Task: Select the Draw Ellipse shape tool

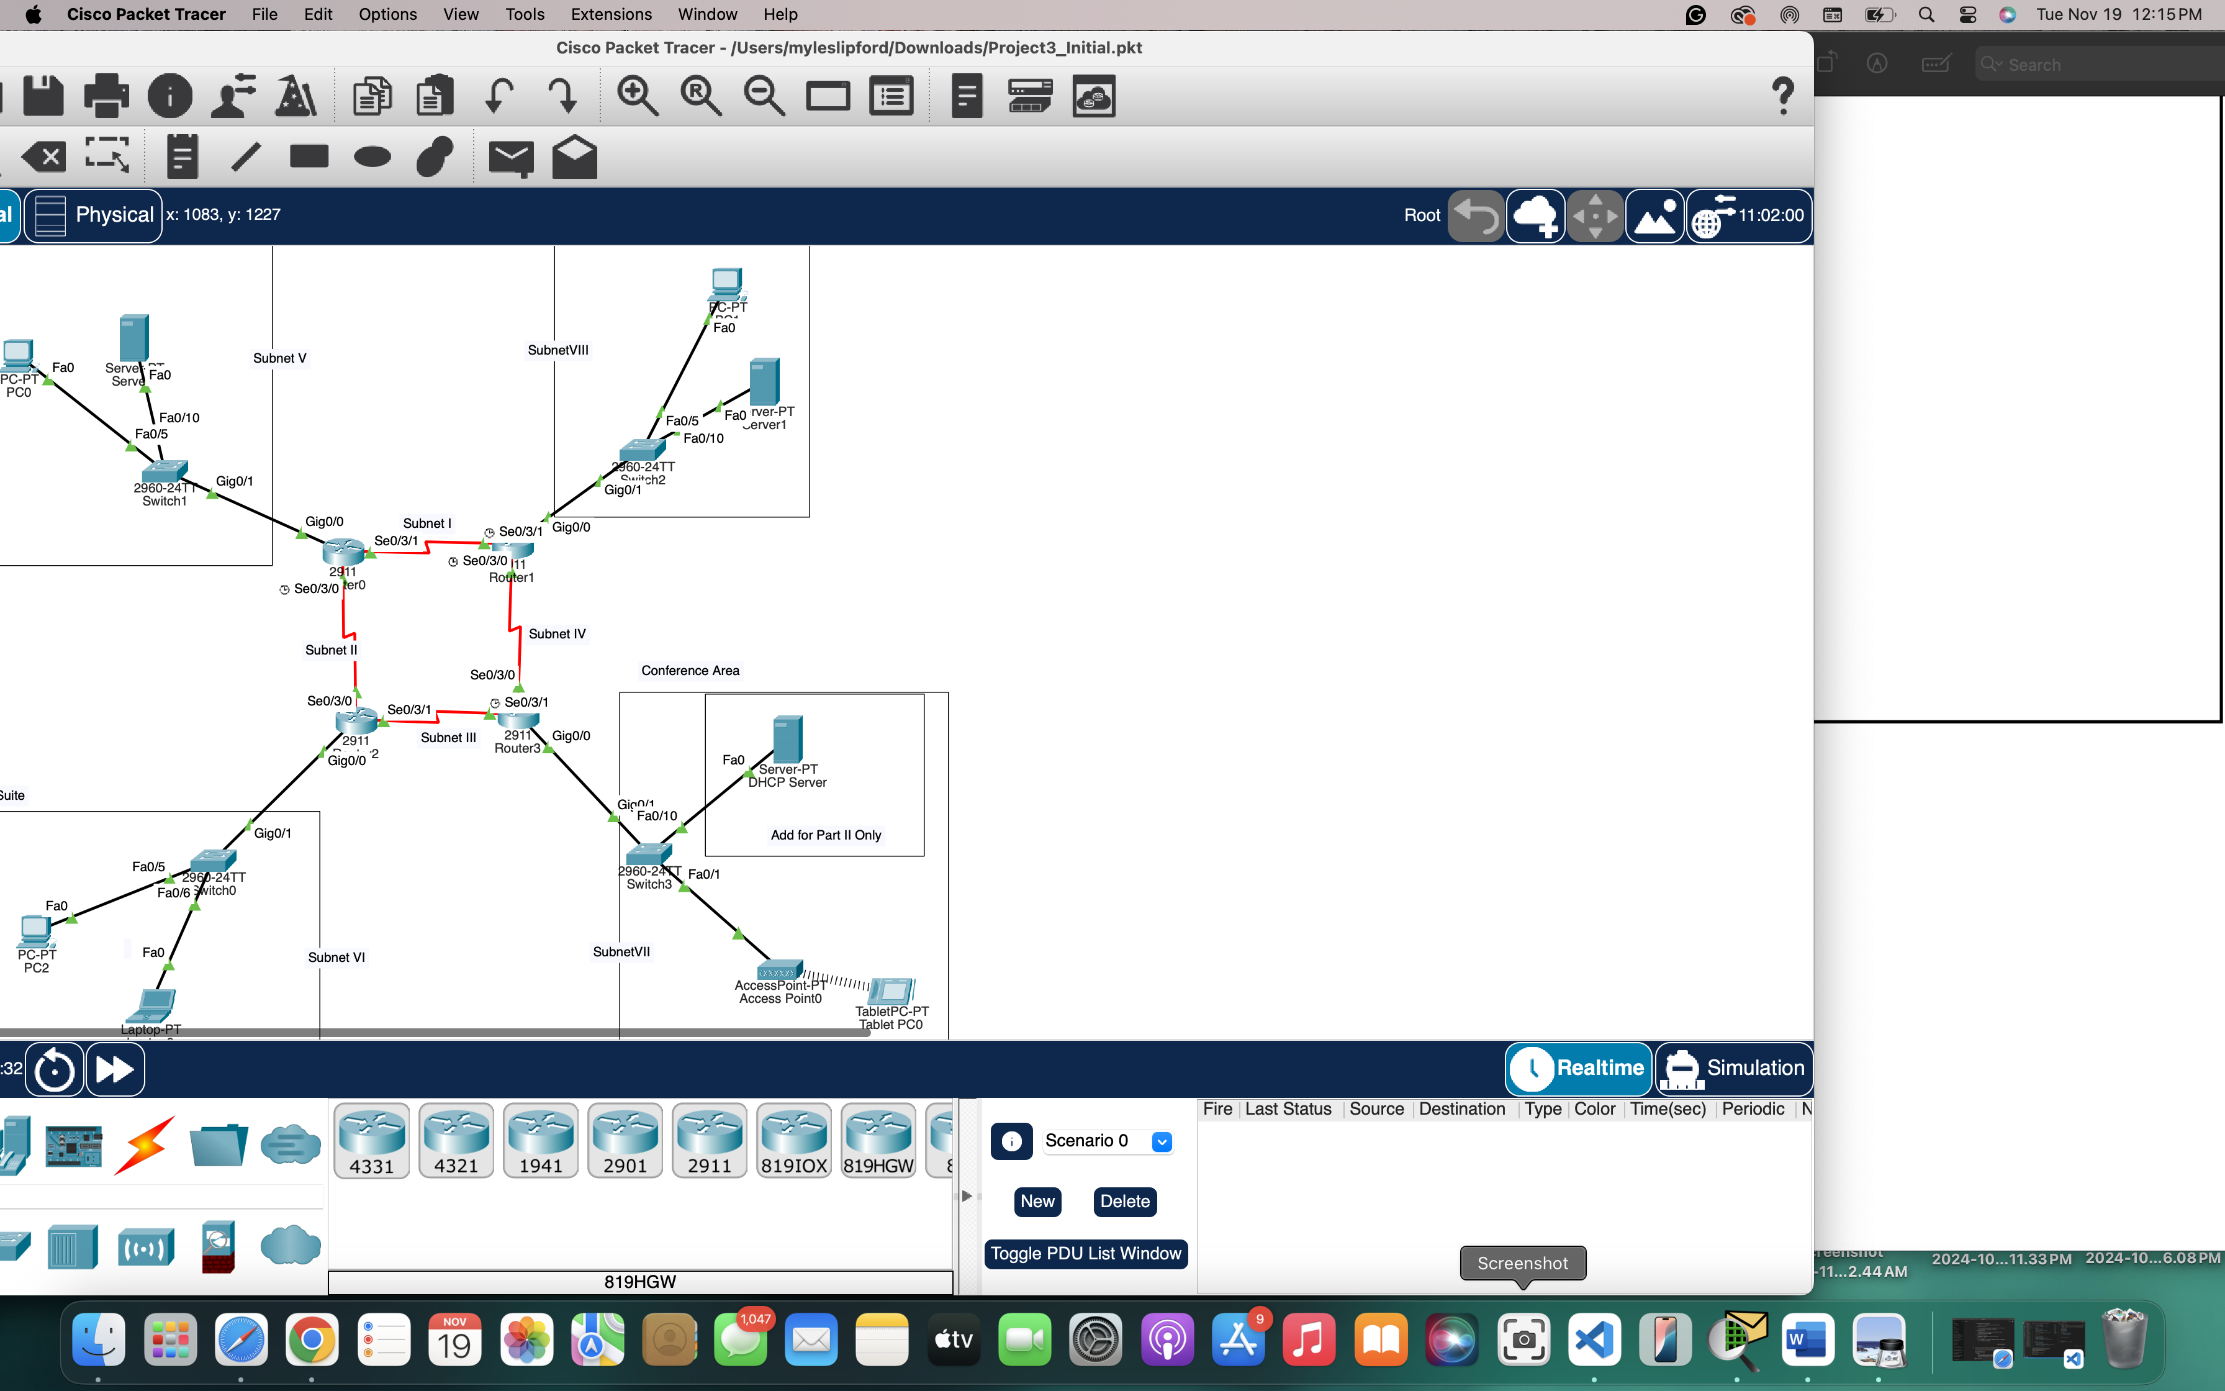Action: [371, 156]
